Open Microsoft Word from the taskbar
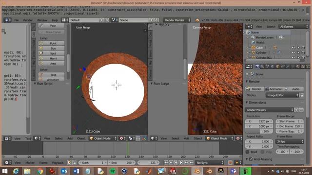Image resolution: width=312 pixels, height=175 pixels. (x=76, y=171)
